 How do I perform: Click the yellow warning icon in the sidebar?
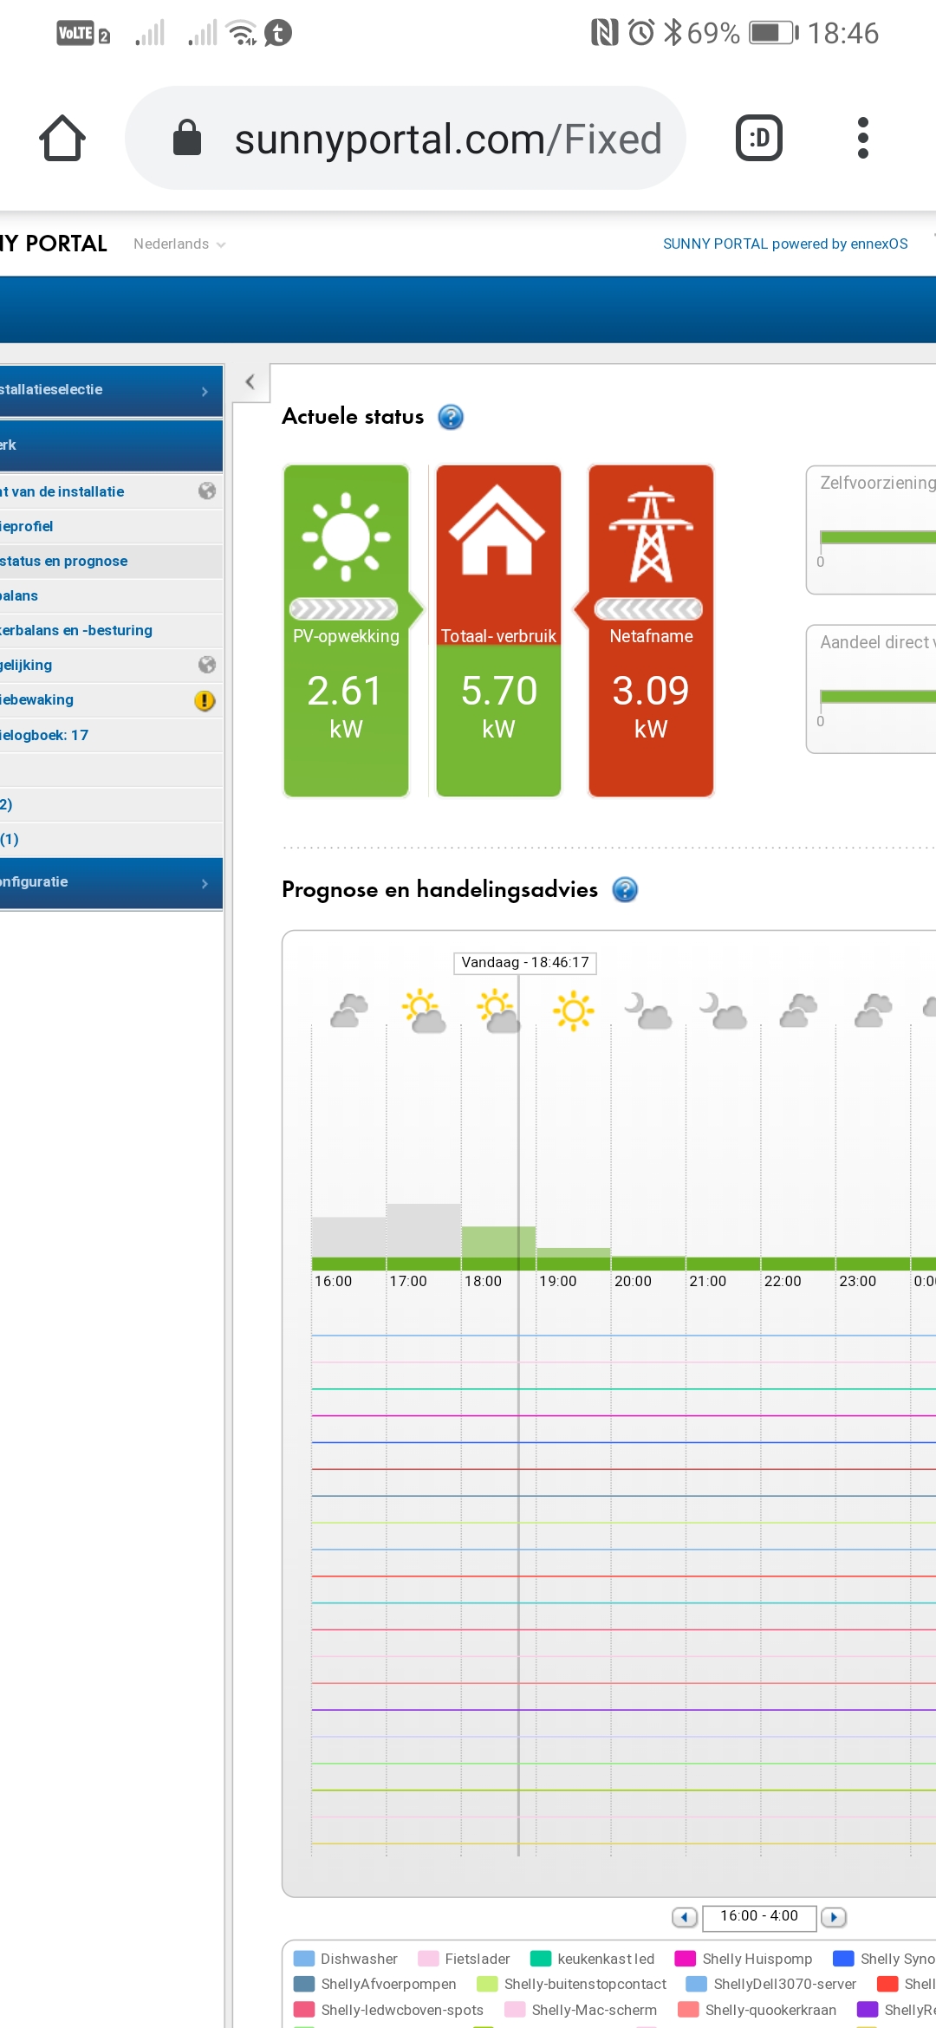[x=205, y=700]
